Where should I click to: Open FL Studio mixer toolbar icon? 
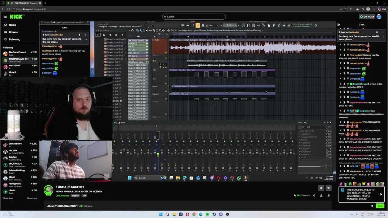(258, 25)
